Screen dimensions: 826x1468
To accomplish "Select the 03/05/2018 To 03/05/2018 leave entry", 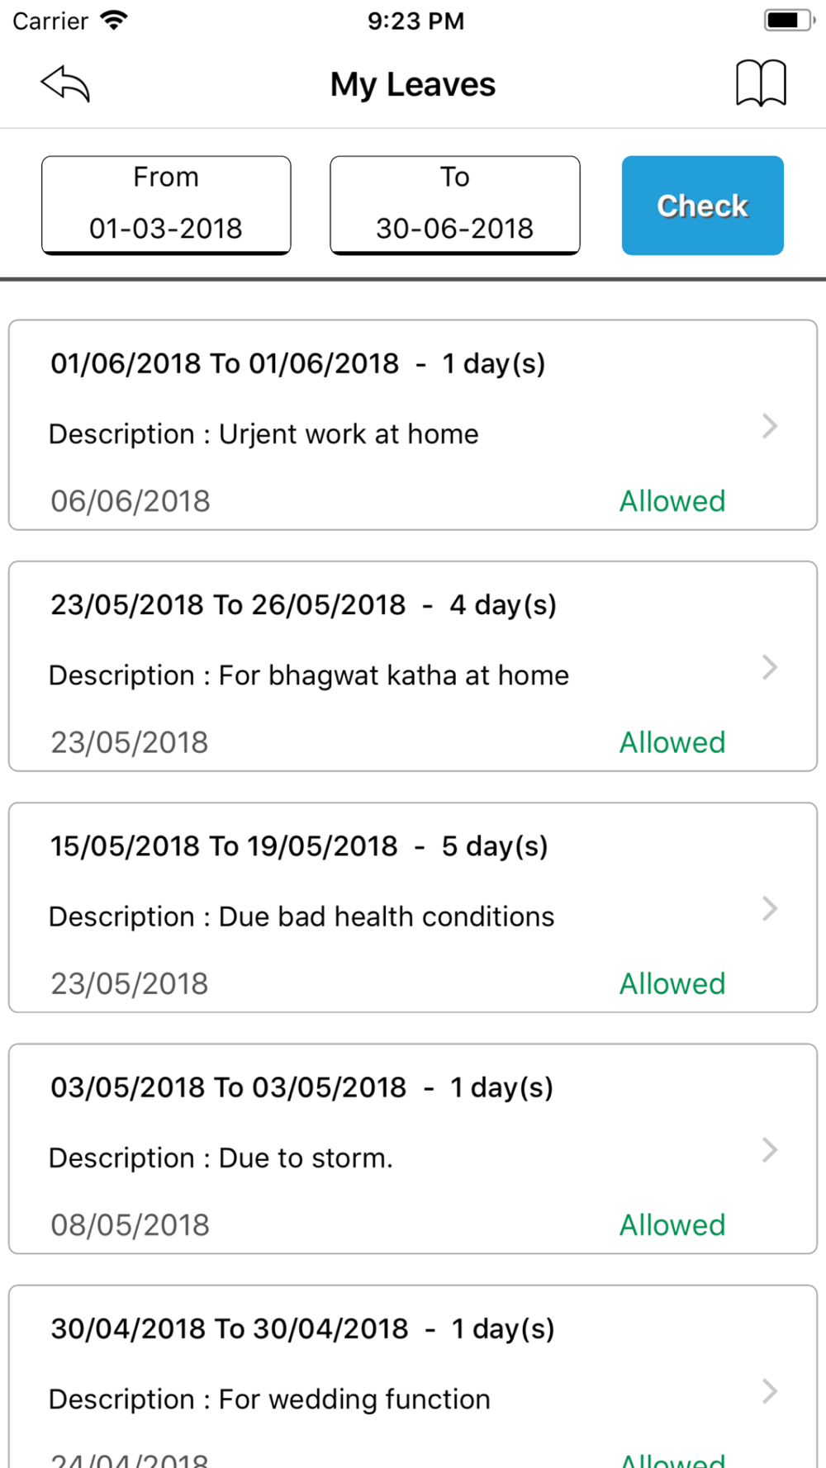I will tap(301, 1088).
